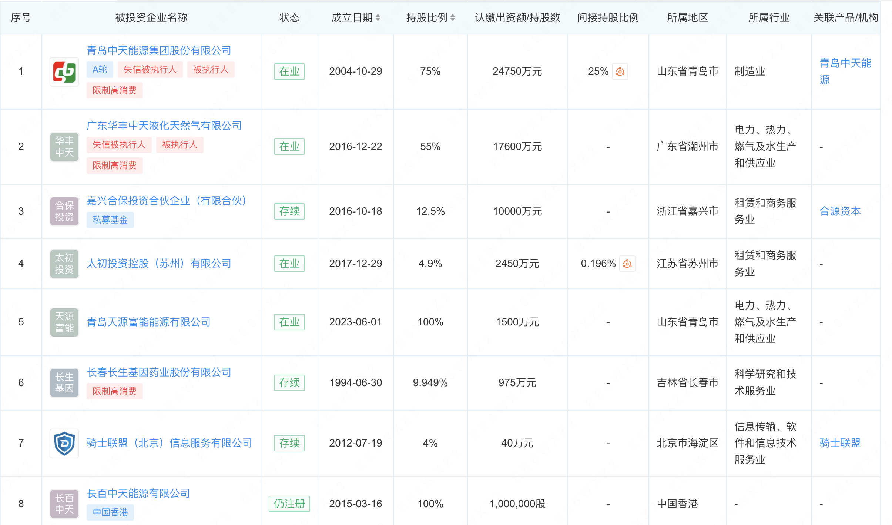The height and width of the screenshot is (525, 892).
Task: Click the 仍注册 status badge
Action: 289,504
